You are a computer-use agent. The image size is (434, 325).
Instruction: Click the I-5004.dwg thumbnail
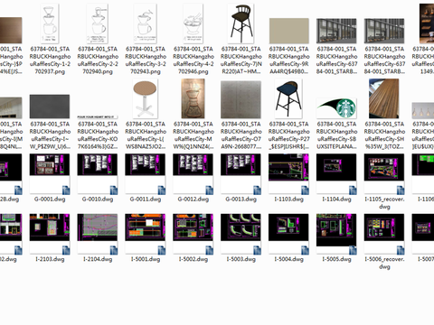(288, 235)
